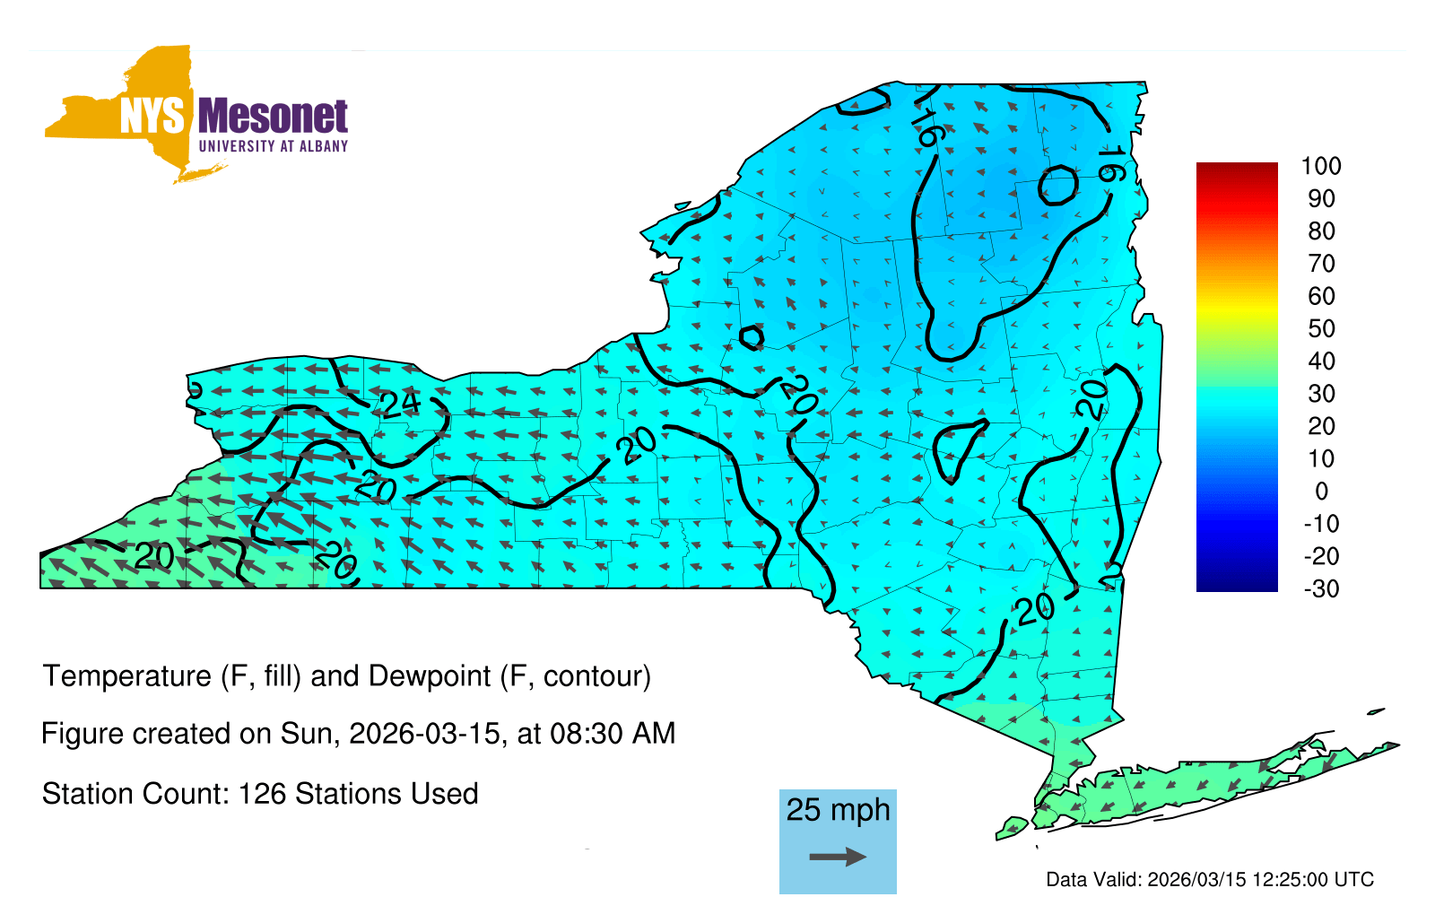The height and width of the screenshot is (897, 1435).
Task: Click the -30 label on the color scale
Action: [x=1321, y=589]
